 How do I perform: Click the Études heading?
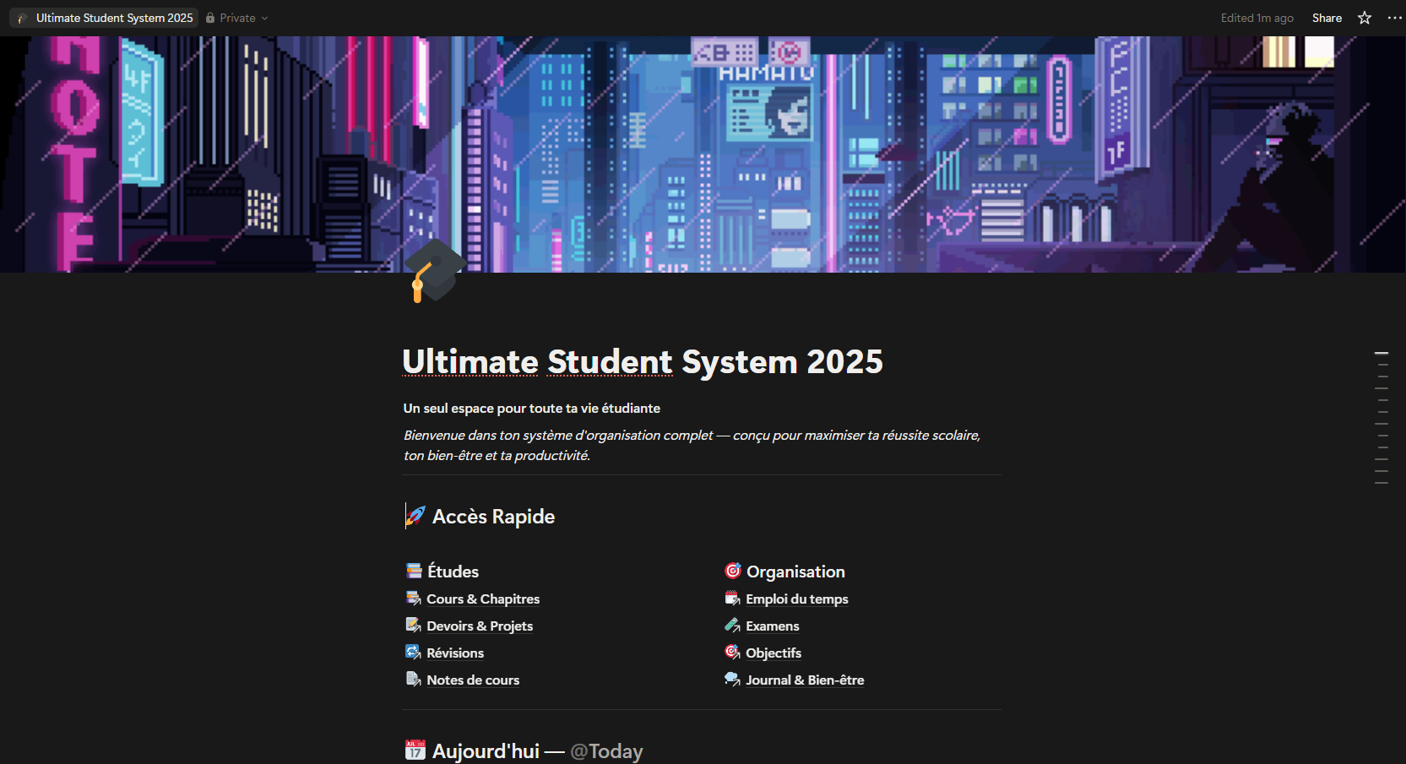[453, 572]
